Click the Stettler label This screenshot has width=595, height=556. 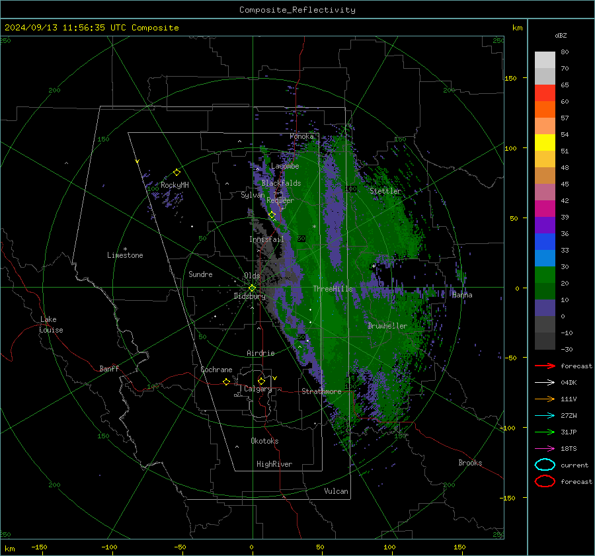tap(385, 191)
